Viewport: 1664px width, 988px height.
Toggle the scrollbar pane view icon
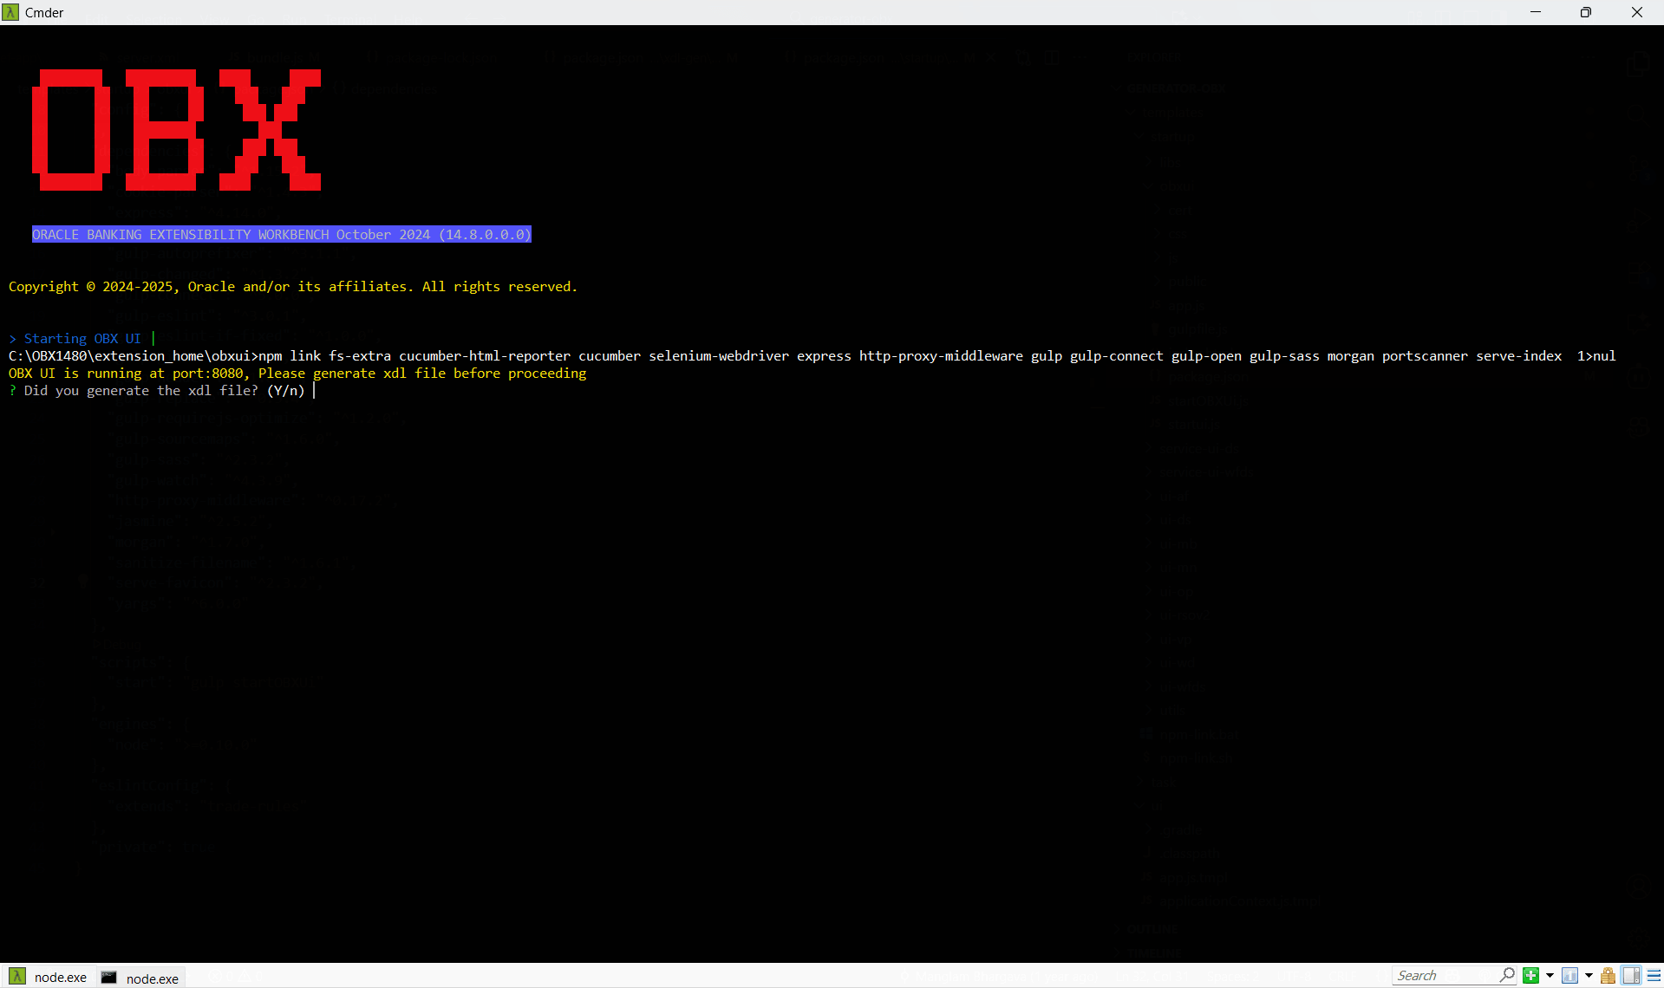1631,976
